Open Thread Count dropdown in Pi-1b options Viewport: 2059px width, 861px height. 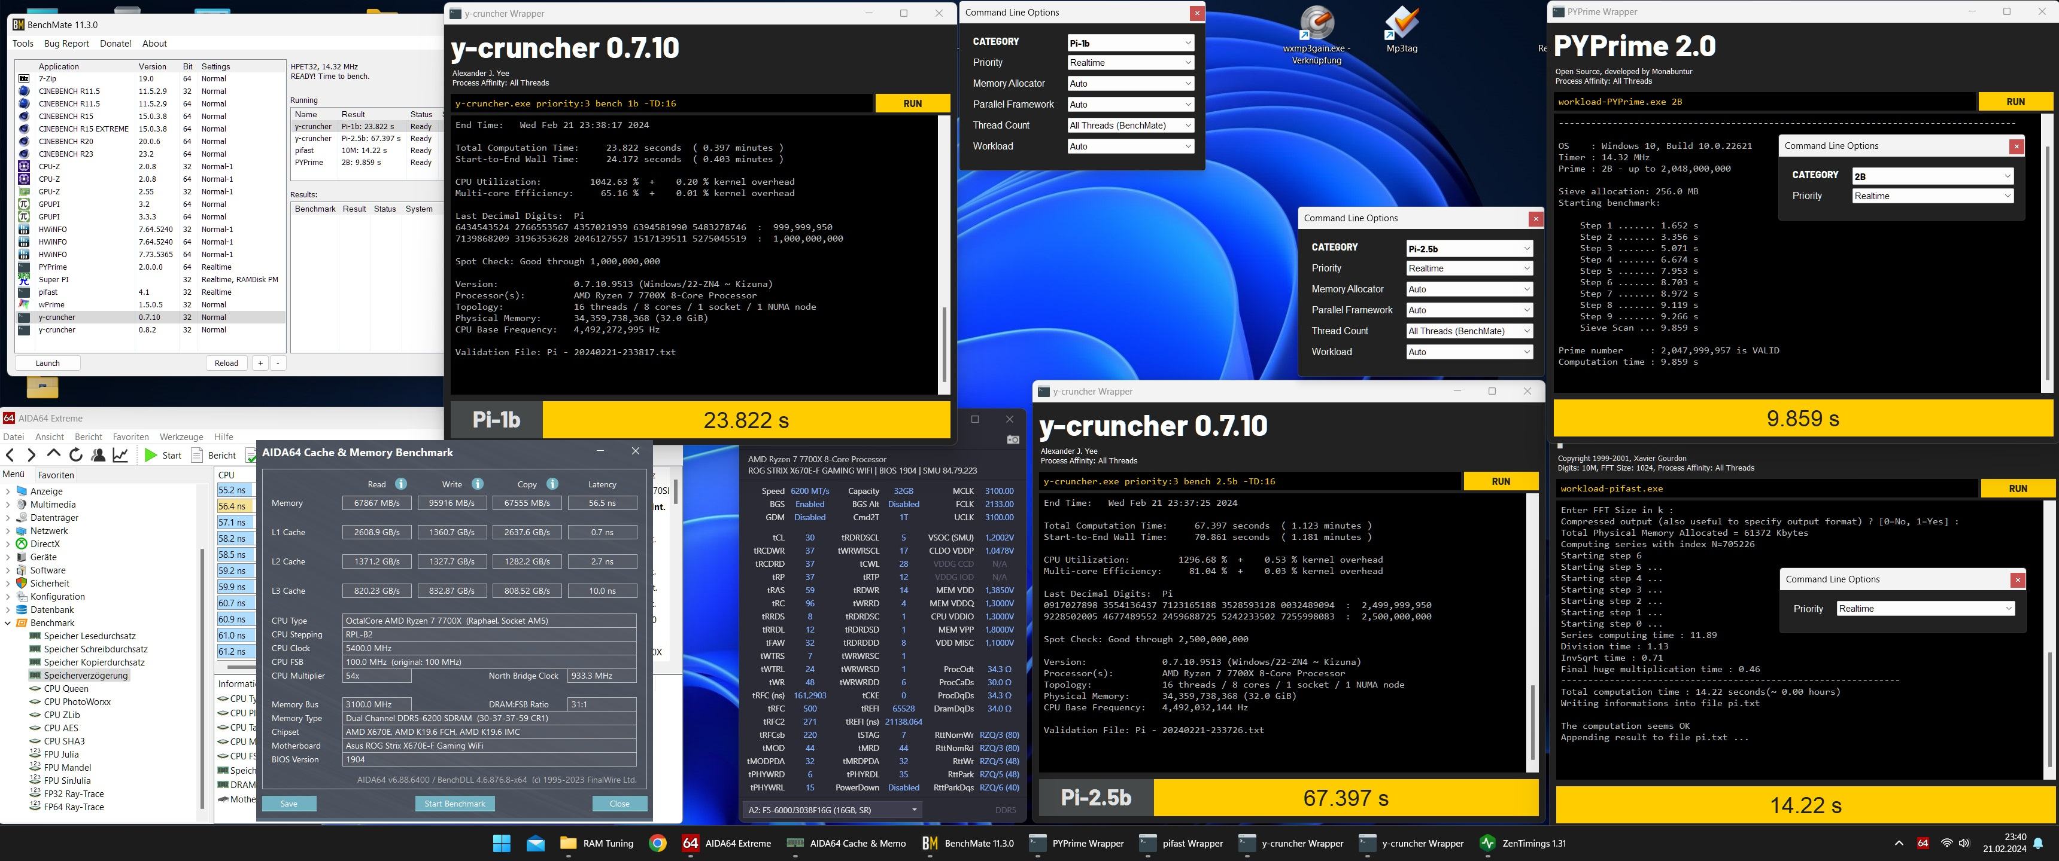(x=1130, y=126)
